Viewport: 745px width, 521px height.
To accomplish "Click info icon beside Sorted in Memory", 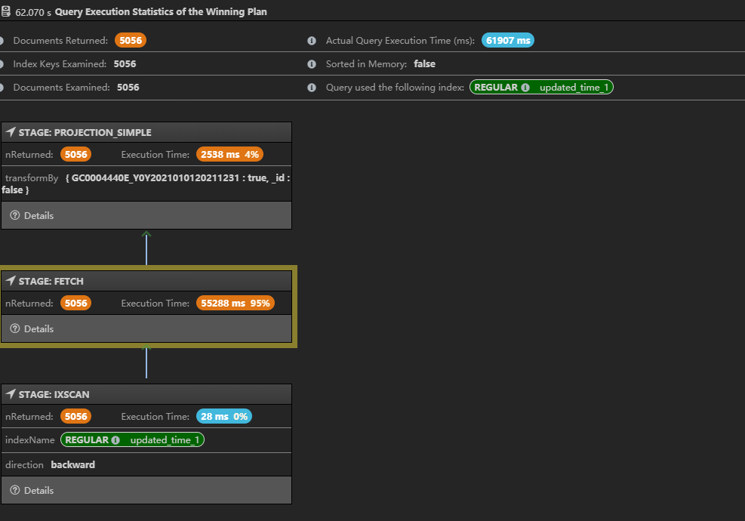I will tap(312, 64).
